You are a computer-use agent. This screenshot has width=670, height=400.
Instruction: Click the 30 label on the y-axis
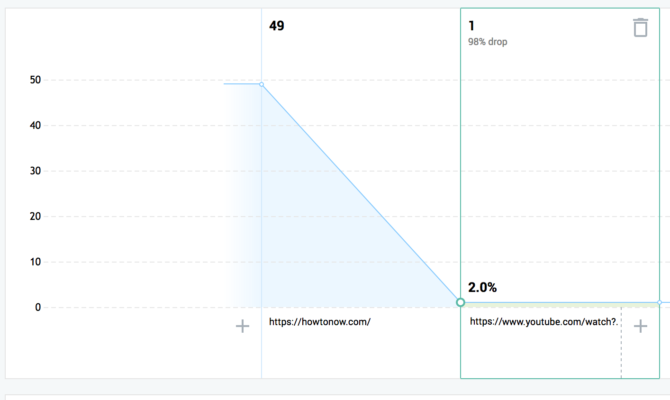[36, 171]
